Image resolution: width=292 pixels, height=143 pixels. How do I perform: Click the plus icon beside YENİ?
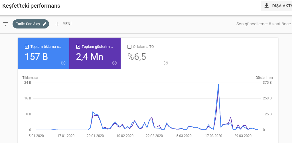click(57, 24)
